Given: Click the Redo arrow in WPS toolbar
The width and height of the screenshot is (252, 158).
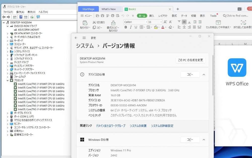Looking at the screenshot, I should tap(128, 16).
